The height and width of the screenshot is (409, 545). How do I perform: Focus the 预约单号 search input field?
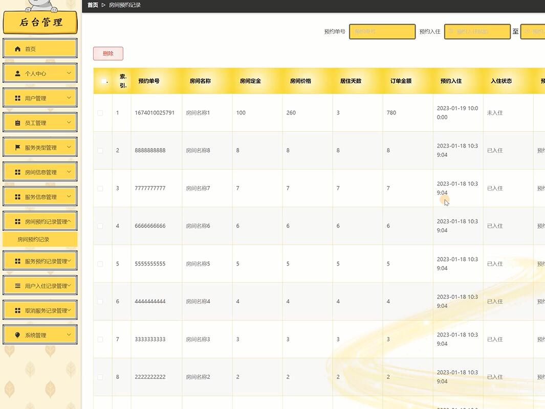[x=382, y=32]
